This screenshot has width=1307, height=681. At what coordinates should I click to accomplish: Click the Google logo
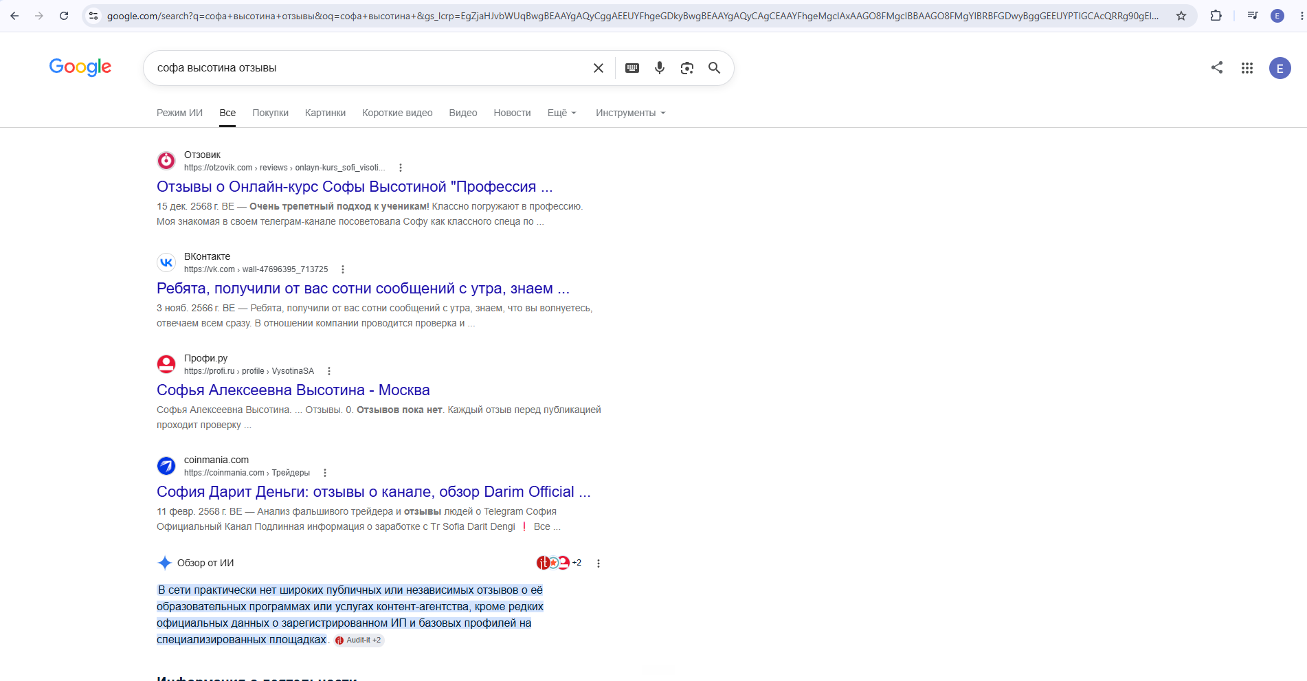pyautogui.click(x=80, y=67)
